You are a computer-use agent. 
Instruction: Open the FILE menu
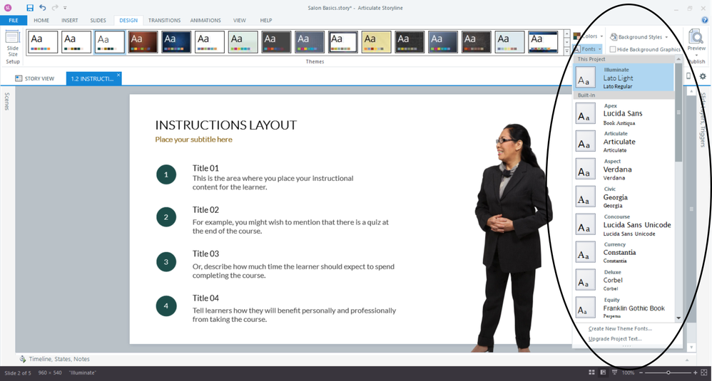[x=14, y=21]
